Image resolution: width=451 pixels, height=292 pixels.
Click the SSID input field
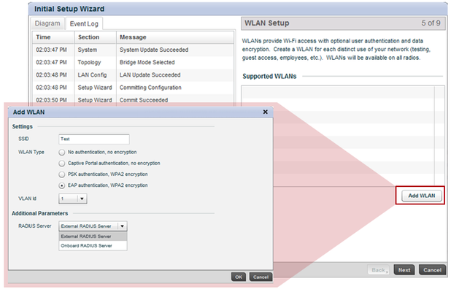[x=93, y=139]
